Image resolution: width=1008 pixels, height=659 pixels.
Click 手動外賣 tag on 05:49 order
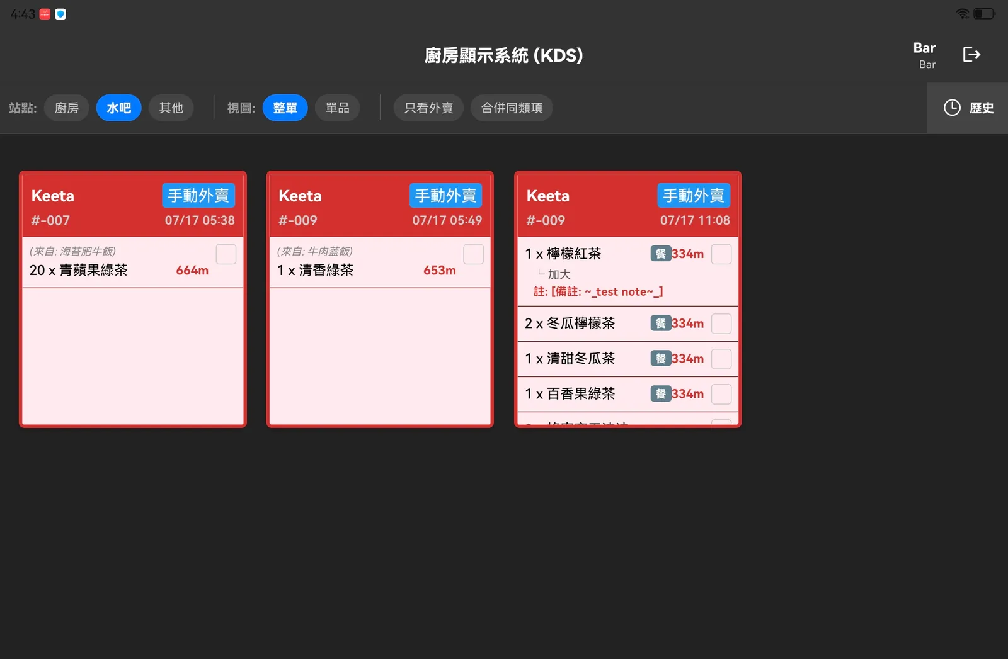pyautogui.click(x=445, y=195)
